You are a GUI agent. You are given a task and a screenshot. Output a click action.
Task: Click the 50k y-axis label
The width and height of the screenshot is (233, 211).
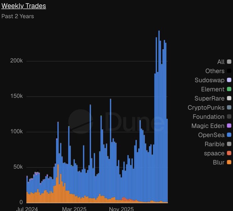[x=18, y=167]
